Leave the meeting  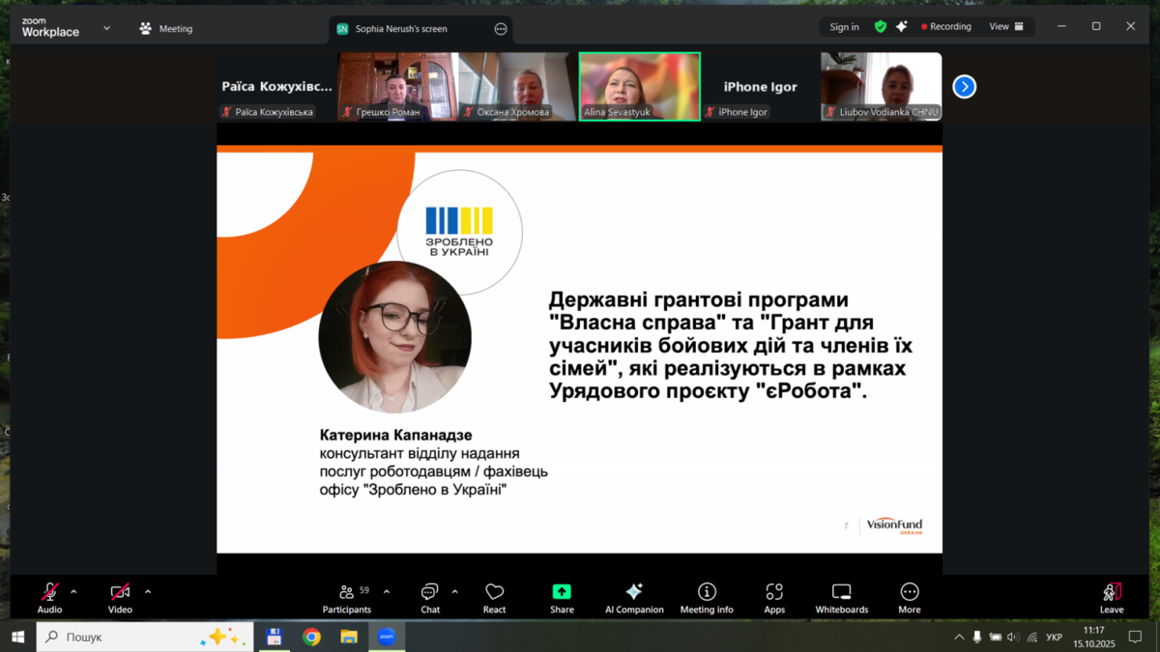(1111, 598)
